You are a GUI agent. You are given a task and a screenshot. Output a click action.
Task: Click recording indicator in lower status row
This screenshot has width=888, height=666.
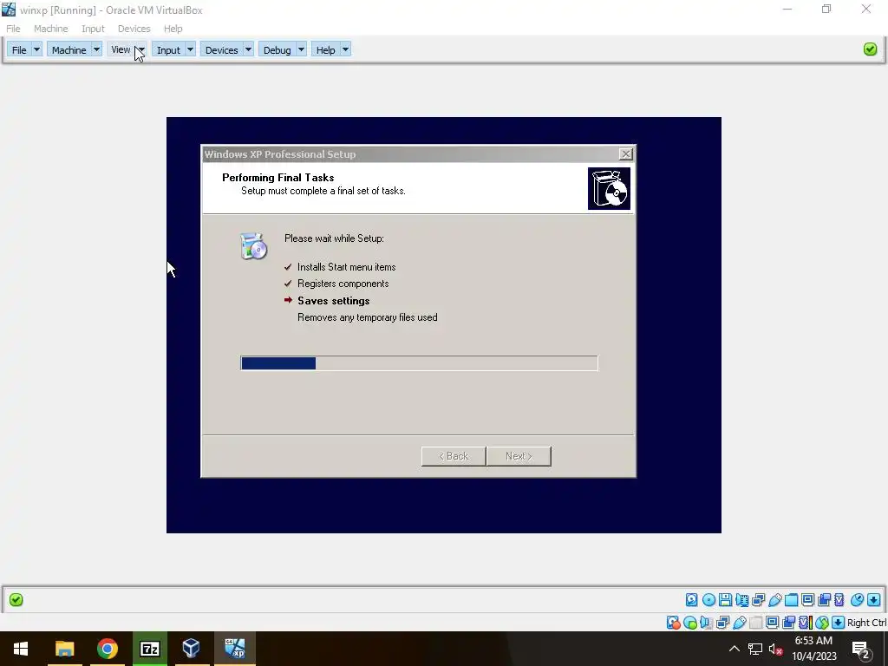789,623
